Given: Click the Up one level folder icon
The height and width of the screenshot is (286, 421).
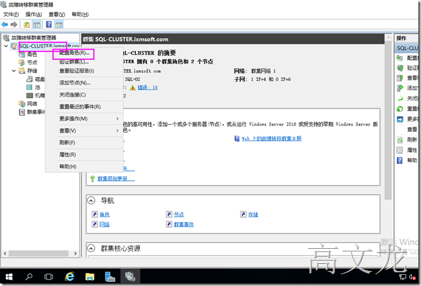Looking at the screenshot, I should (27, 25).
